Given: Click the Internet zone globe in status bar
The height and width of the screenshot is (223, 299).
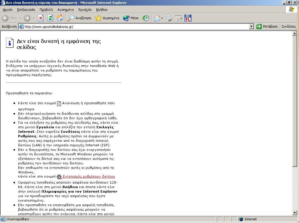Looking at the screenshot, I should pos(241,219).
